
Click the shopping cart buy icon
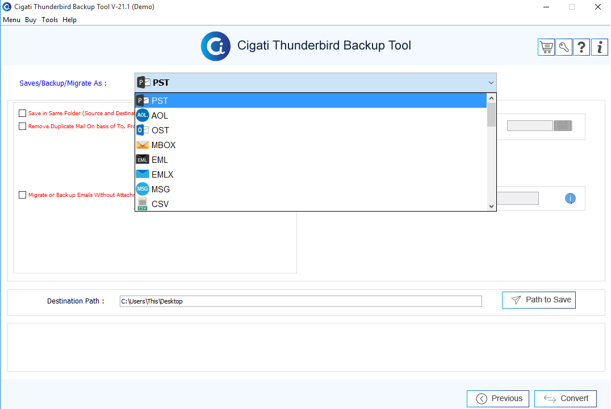pos(546,48)
